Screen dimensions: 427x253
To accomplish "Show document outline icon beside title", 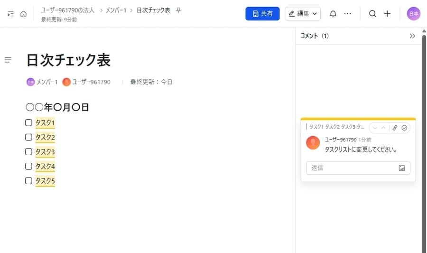I will 8,60.
